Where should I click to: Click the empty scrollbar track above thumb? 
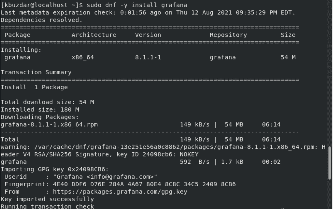coord(330,73)
